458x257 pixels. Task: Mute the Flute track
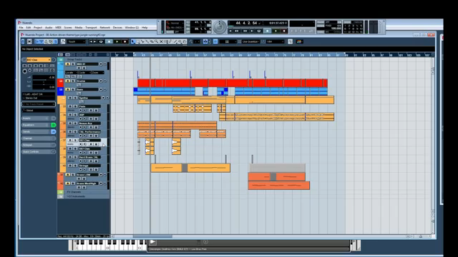click(70, 106)
